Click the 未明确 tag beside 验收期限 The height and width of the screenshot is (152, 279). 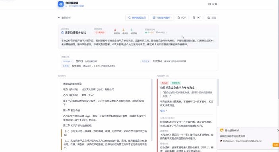[x=66, y=66]
